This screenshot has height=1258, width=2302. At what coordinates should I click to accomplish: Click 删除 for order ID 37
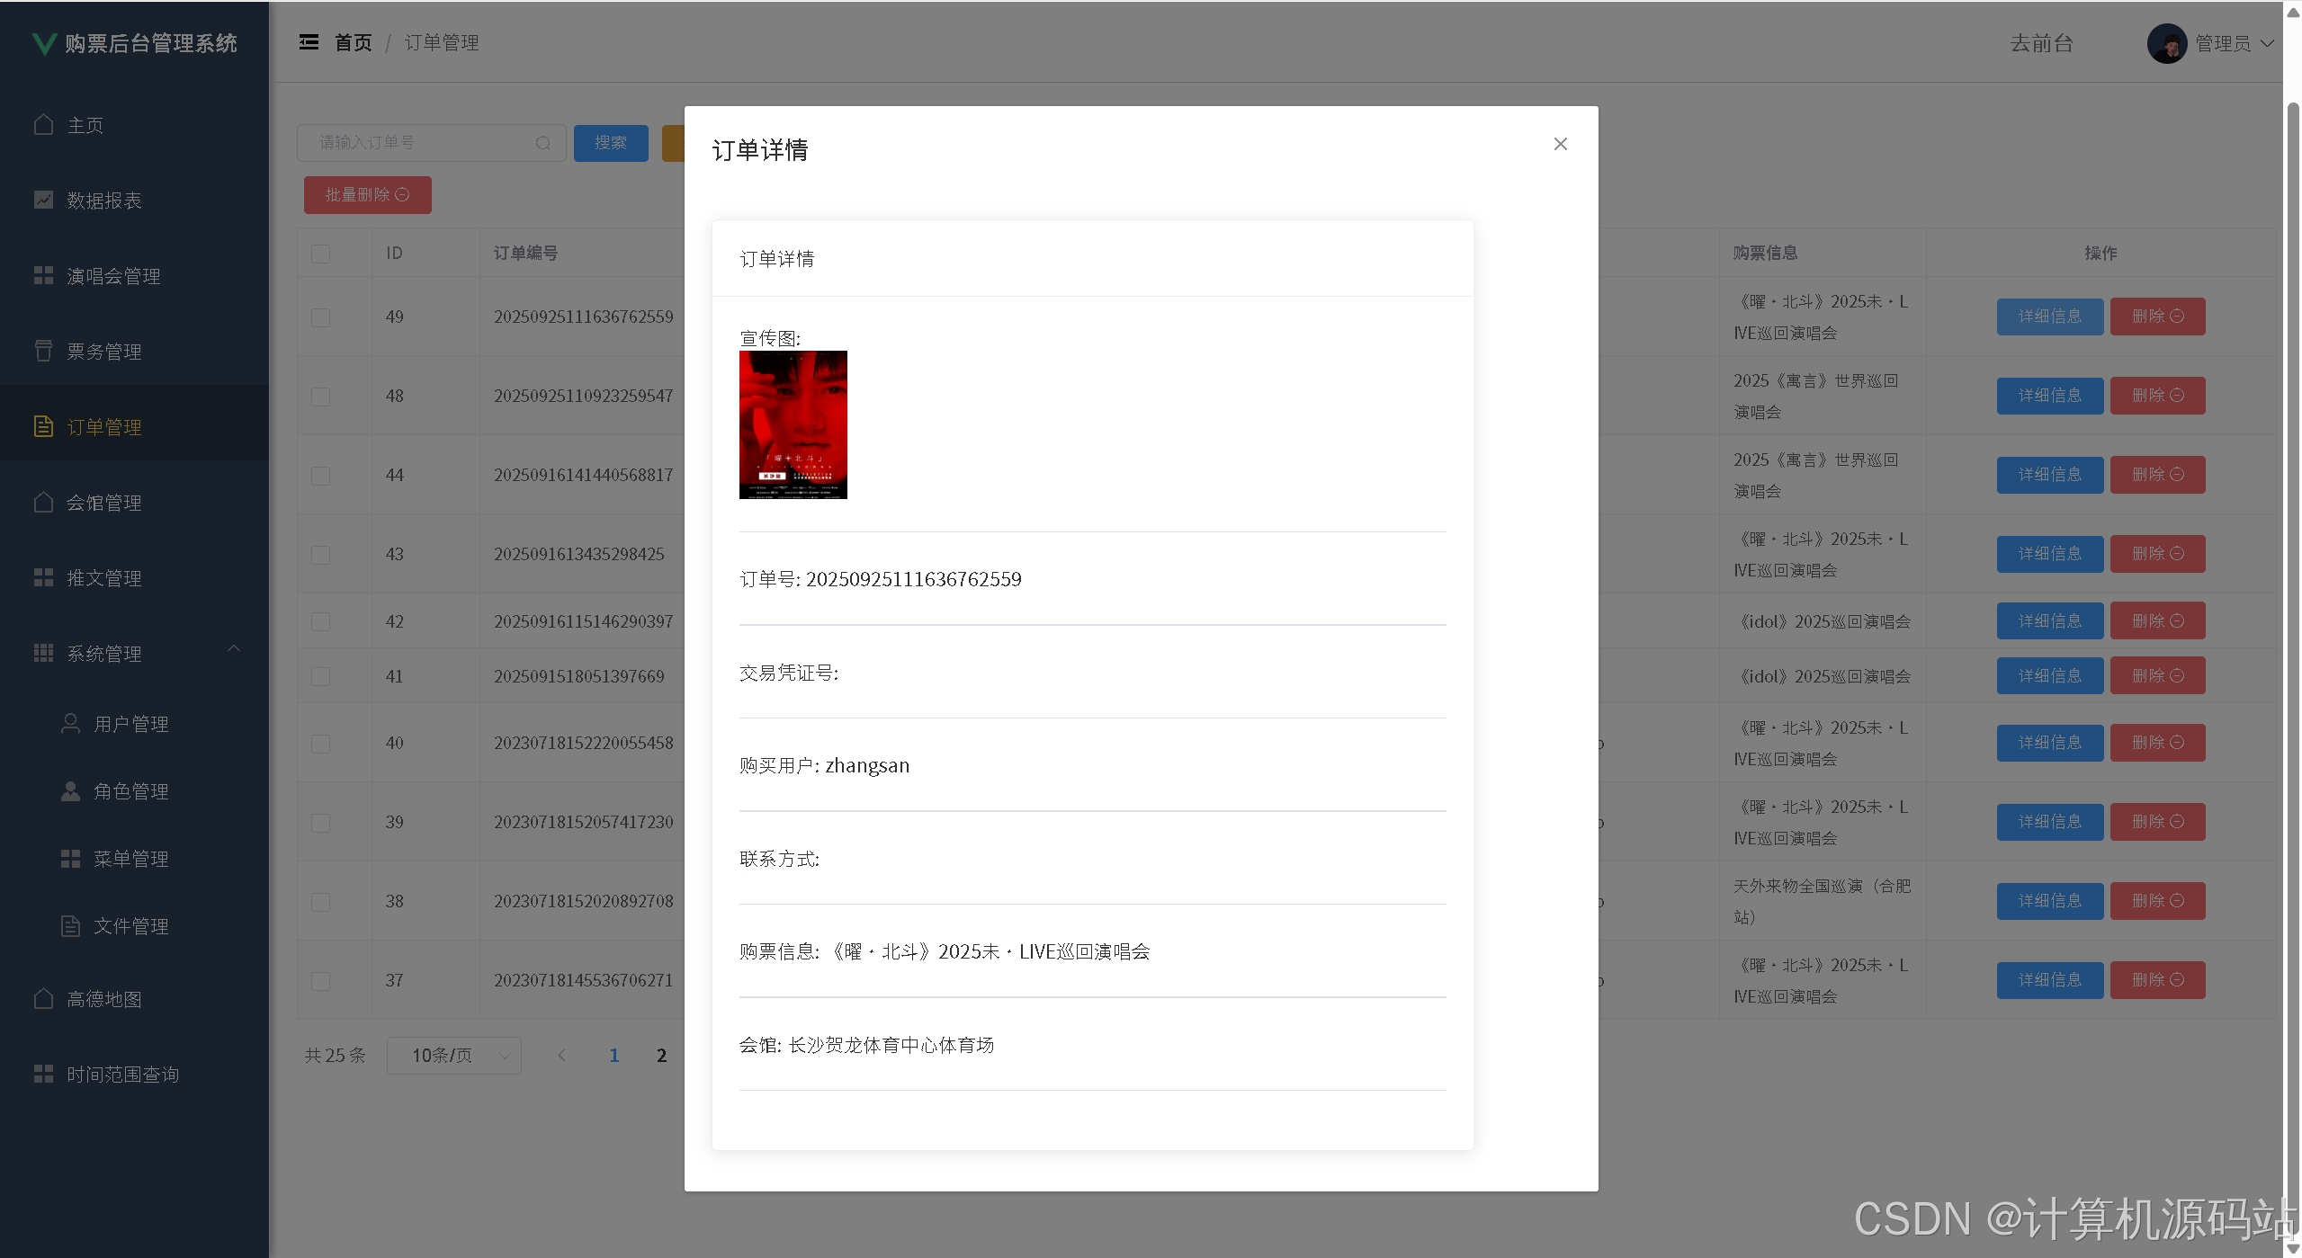point(2158,980)
